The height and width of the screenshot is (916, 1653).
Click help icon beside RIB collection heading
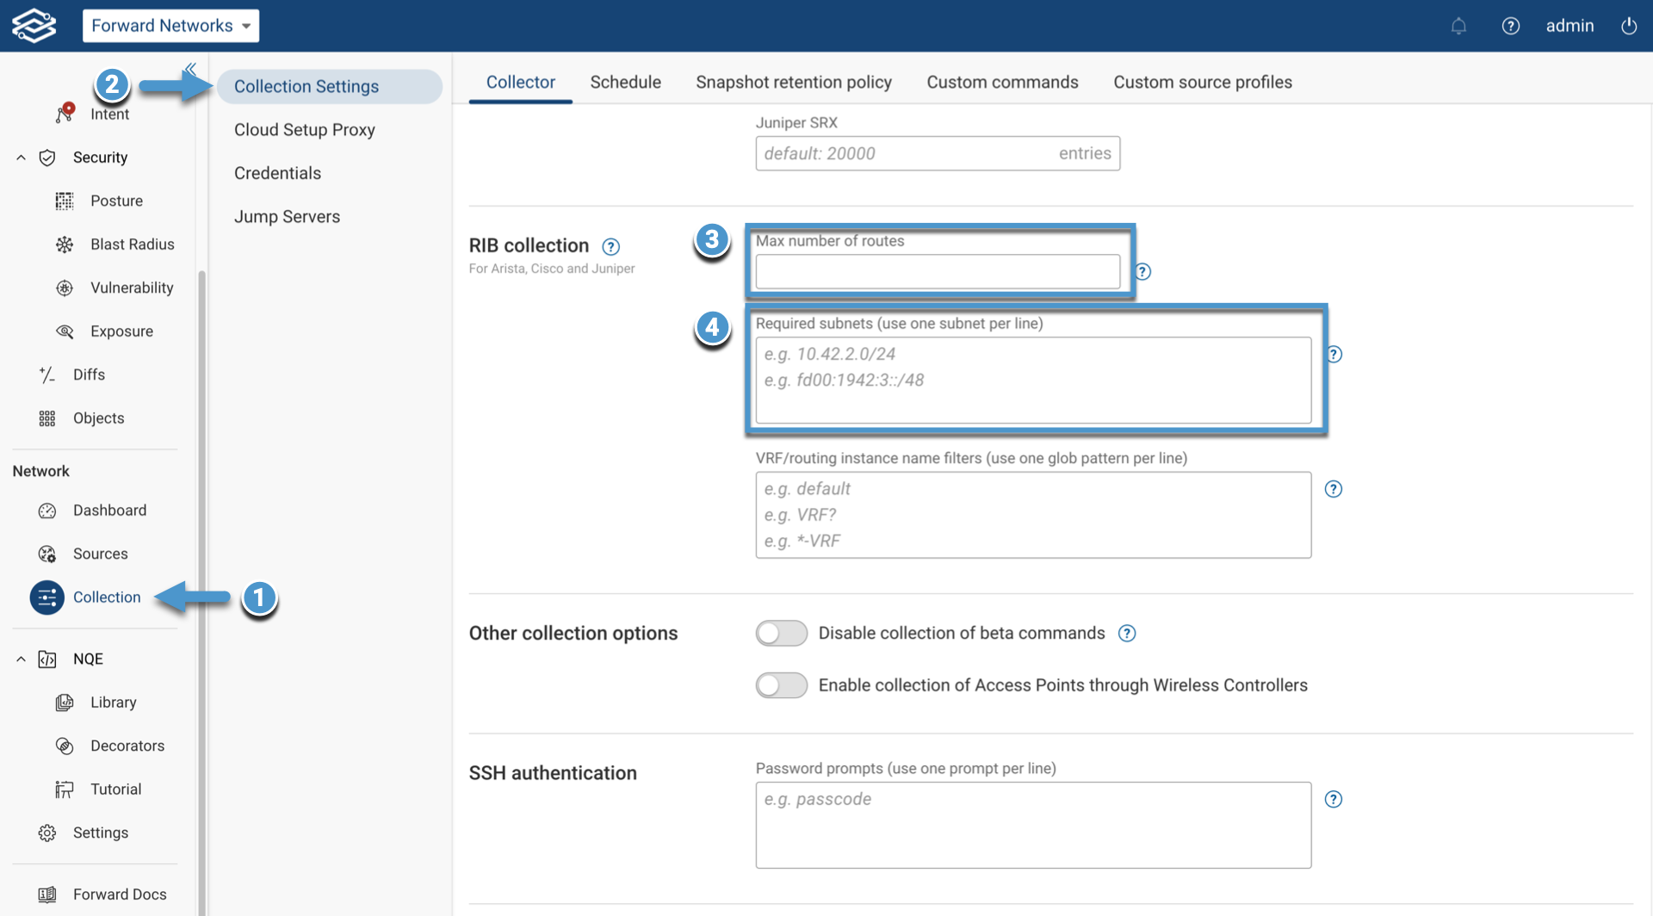[x=610, y=247]
